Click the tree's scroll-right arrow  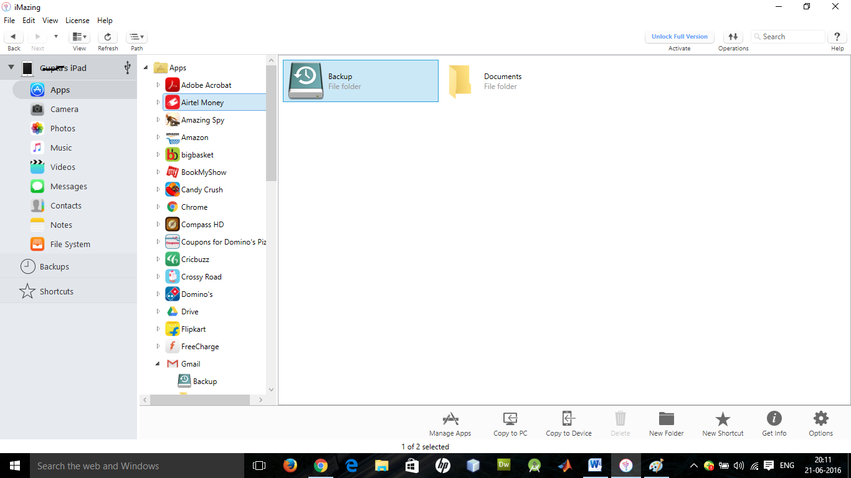[x=261, y=400]
